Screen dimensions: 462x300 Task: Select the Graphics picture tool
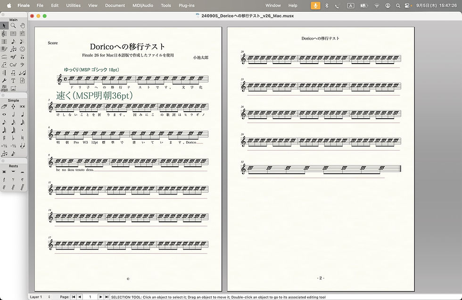pos(13,89)
